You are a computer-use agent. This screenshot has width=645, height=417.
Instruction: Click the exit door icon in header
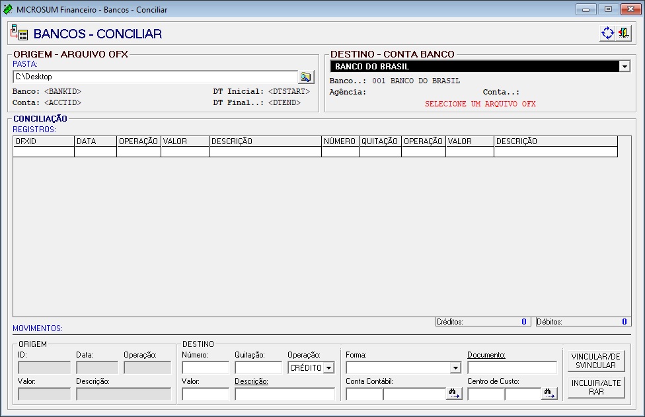click(x=624, y=33)
